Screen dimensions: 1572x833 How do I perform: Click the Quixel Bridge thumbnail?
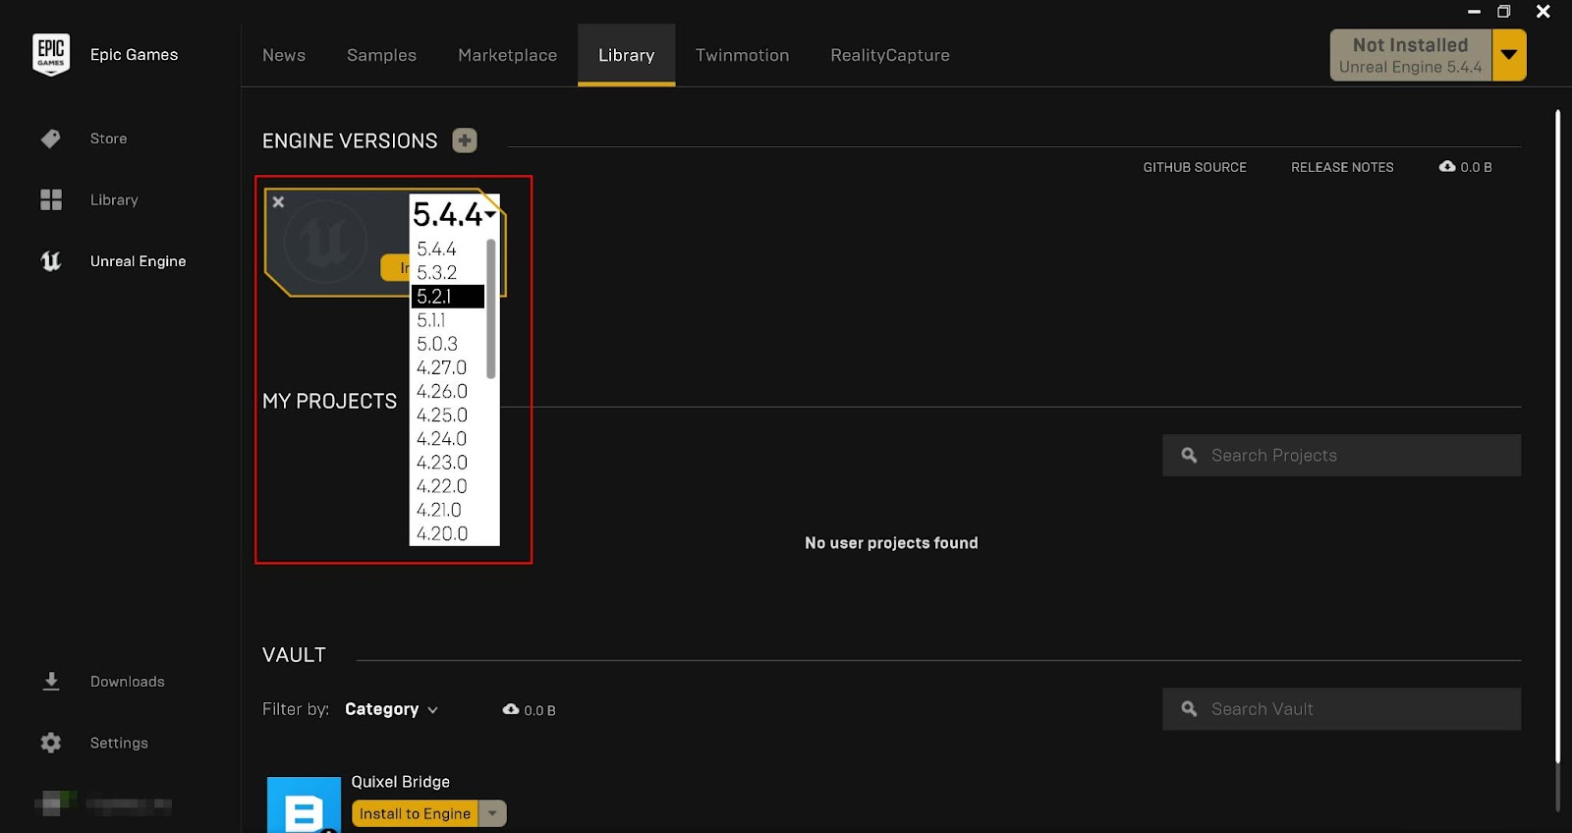(305, 805)
